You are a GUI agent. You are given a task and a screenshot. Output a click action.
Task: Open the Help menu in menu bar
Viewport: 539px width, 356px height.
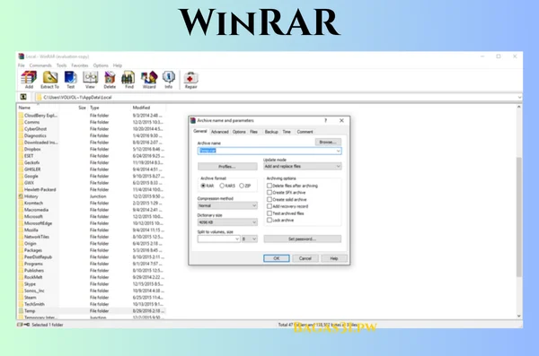pyautogui.click(x=118, y=65)
